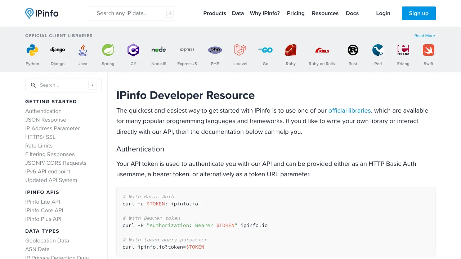Open the ExpressJS client library icon

pyautogui.click(x=187, y=50)
